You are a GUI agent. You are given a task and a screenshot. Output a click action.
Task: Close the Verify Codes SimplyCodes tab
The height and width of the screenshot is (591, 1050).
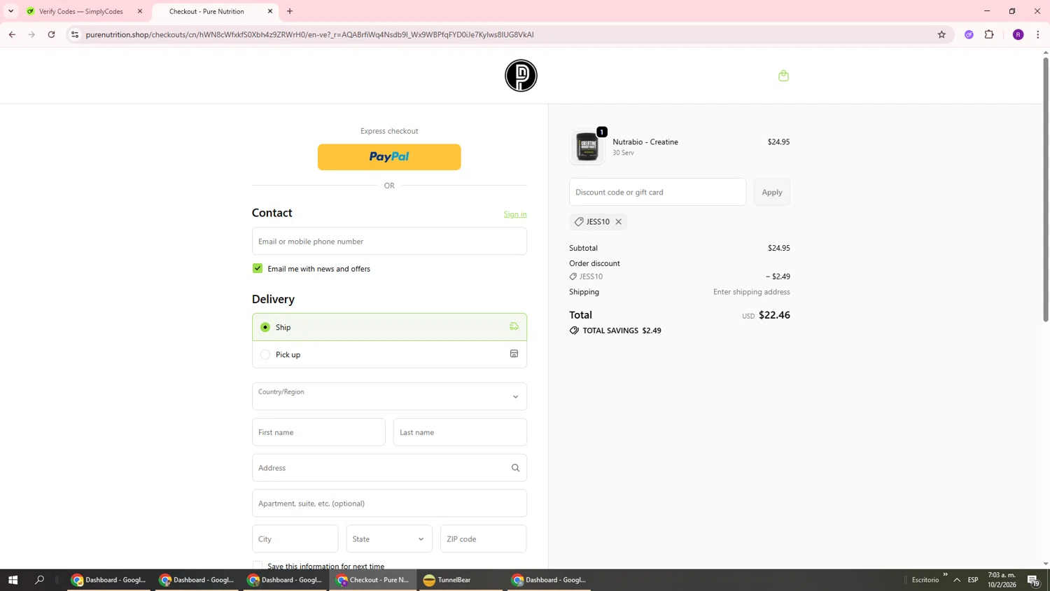pyautogui.click(x=140, y=11)
